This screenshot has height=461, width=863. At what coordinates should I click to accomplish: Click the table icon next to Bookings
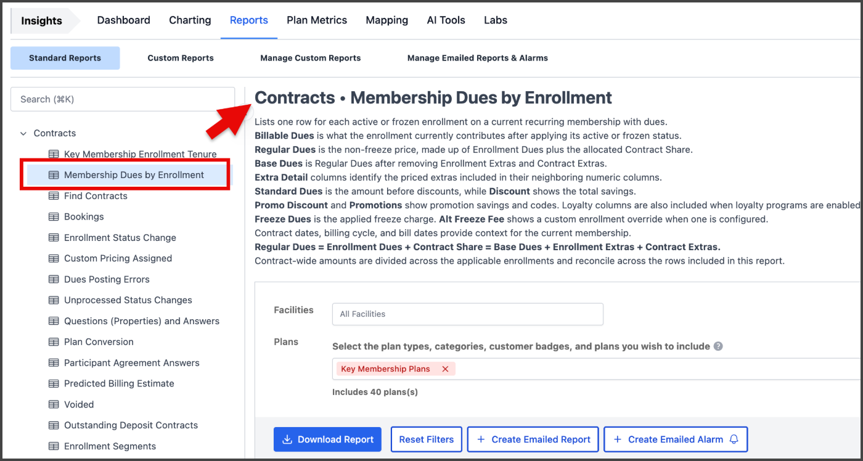click(54, 217)
